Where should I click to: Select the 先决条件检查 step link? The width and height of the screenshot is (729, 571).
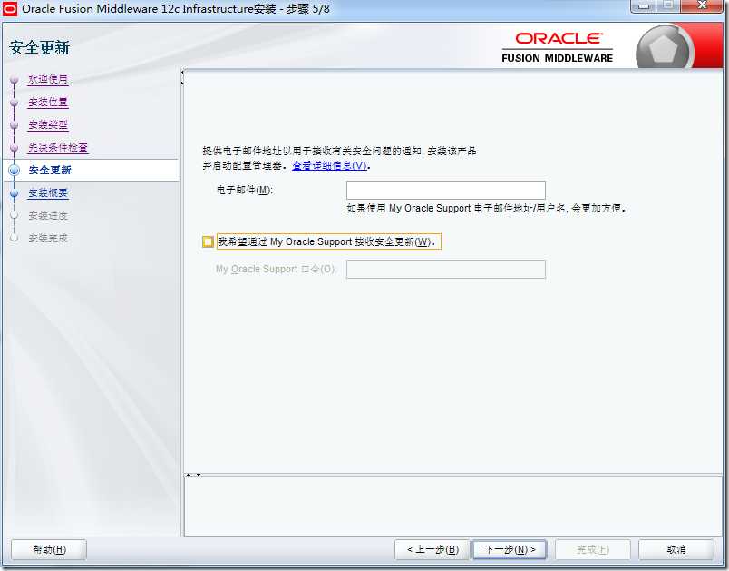58,148
